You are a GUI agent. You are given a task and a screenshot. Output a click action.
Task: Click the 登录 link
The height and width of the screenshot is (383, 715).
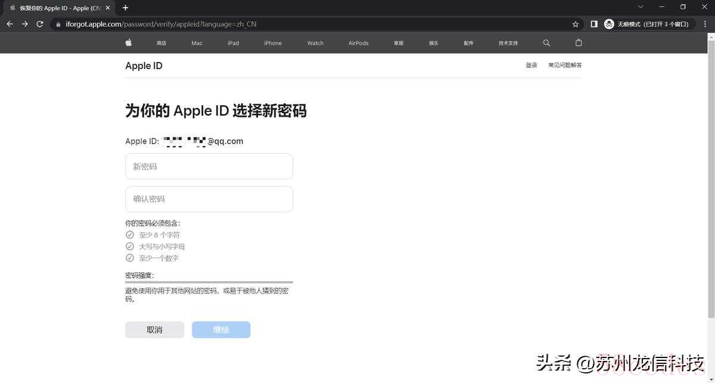coord(531,66)
